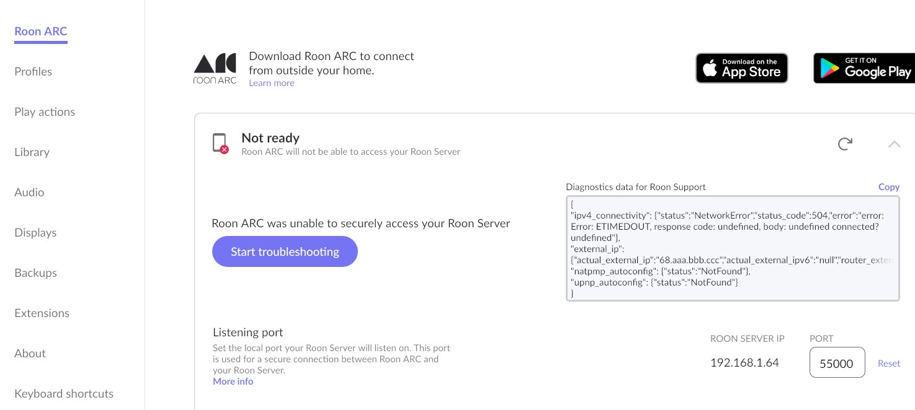Open the Extensions settings section
Viewport: 915px width, 410px height.
pos(42,313)
